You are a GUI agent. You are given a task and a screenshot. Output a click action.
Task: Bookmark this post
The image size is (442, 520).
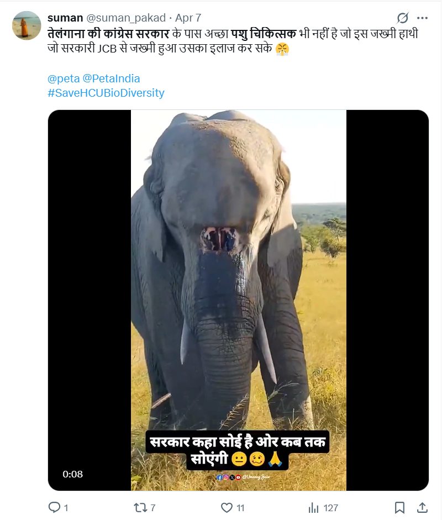point(399,507)
